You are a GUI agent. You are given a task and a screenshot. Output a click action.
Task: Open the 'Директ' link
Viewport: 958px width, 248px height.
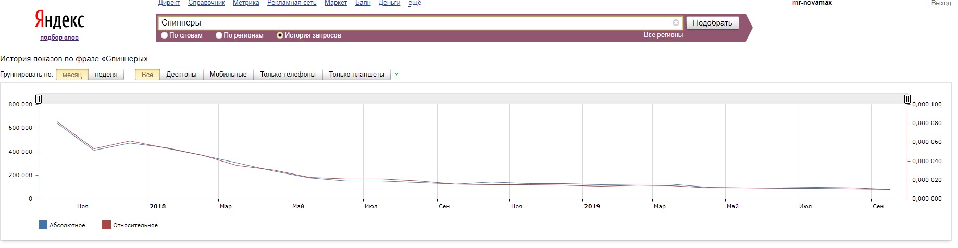(x=169, y=3)
